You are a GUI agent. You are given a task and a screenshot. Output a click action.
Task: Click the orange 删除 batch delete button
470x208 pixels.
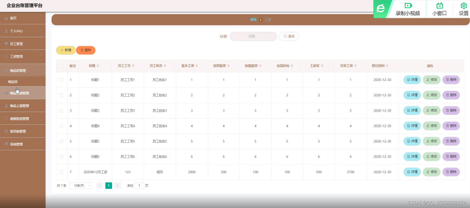(x=86, y=50)
